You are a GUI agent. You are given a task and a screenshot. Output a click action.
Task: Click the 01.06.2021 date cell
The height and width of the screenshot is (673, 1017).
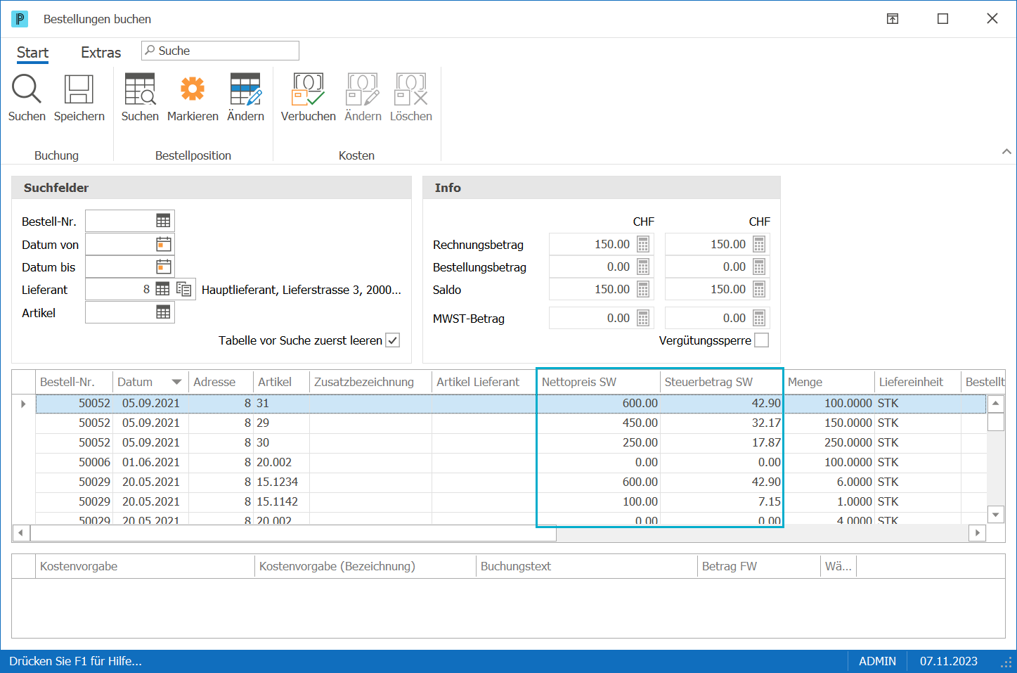(x=150, y=462)
